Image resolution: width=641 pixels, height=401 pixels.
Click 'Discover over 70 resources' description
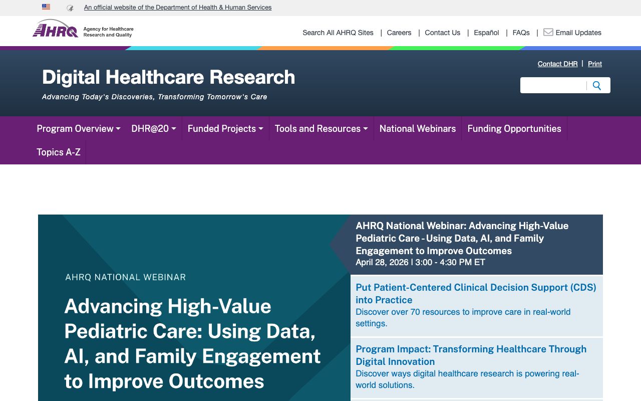point(463,318)
